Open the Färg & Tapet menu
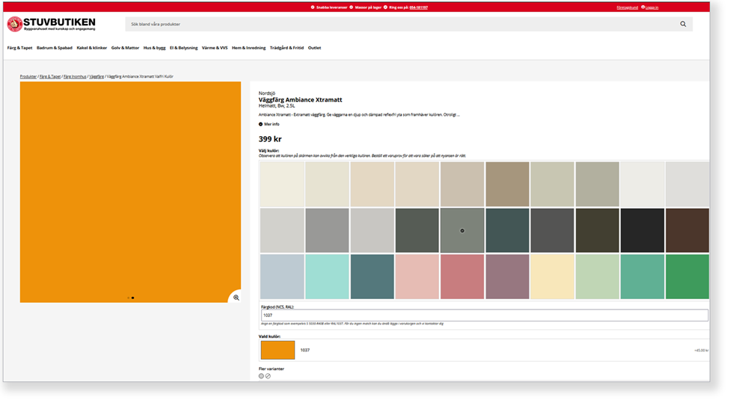This screenshot has height=409, width=748. click(x=19, y=48)
